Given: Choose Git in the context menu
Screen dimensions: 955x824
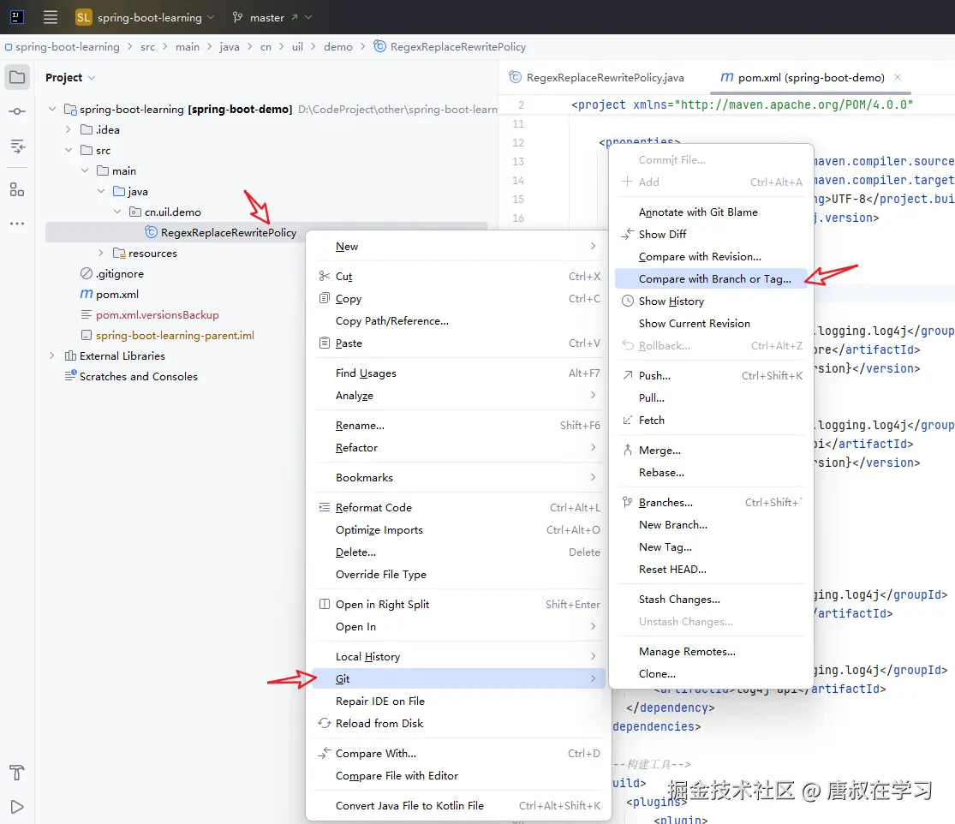Looking at the screenshot, I should click(460, 678).
